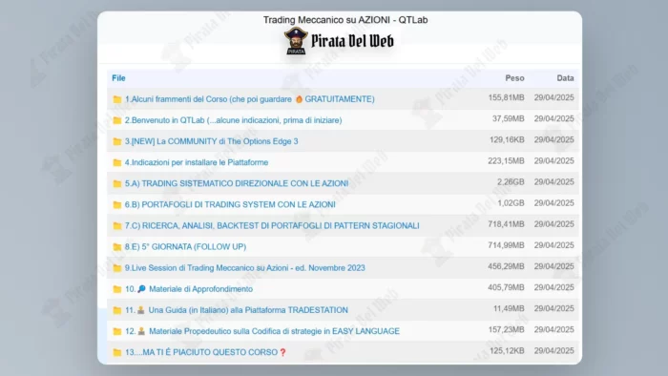
Task: Open 5.A) TRADING SISTEMATICO DIREZIONALE CON LE AZIONI
Action: pyautogui.click(x=237, y=183)
